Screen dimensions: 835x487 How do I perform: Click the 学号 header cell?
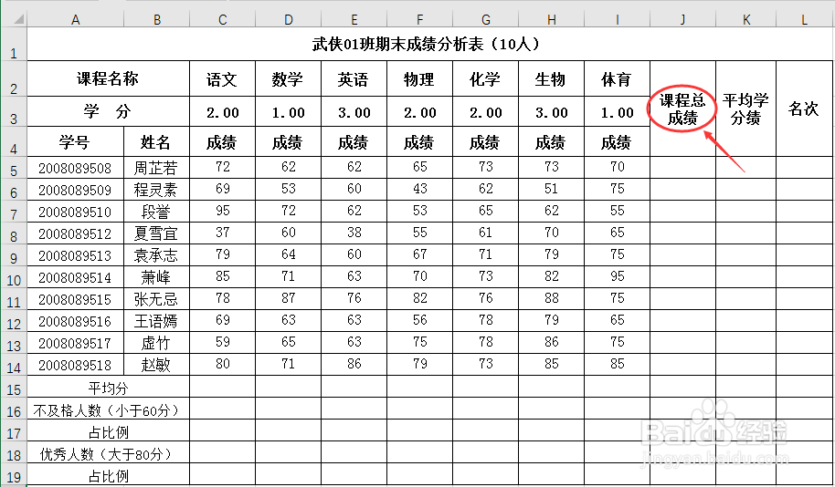[75, 142]
